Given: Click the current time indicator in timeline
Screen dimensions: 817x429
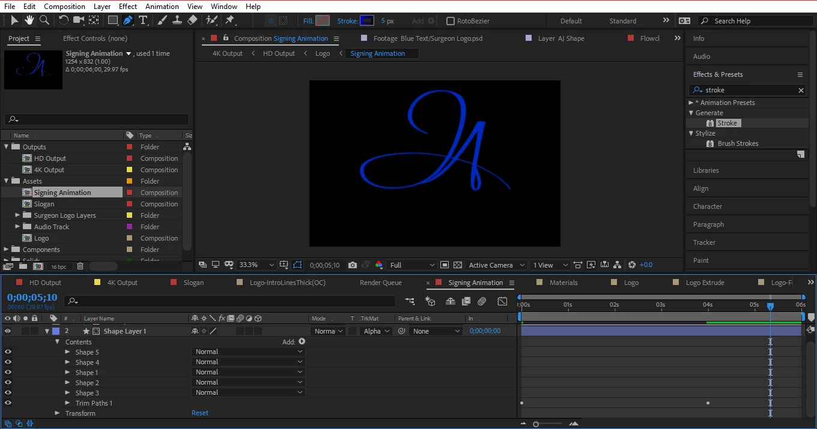Looking at the screenshot, I should coord(770,306).
